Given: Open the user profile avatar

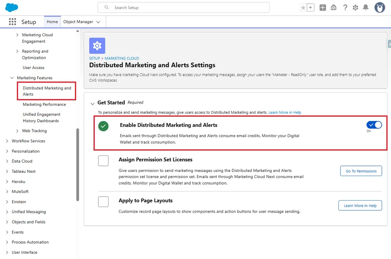Looking at the screenshot, I should tap(380, 8).
